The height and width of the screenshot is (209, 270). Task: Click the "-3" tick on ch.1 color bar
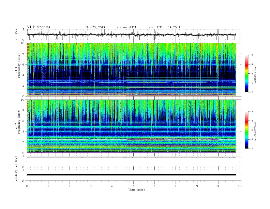[x=251, y=55]
